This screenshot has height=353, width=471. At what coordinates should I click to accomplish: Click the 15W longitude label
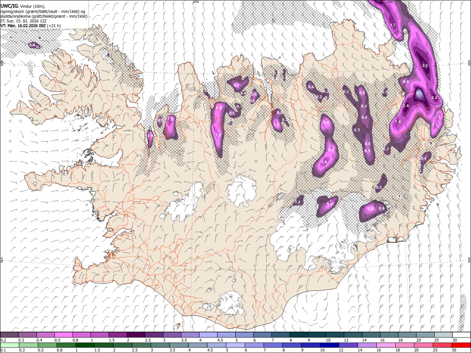390,2
